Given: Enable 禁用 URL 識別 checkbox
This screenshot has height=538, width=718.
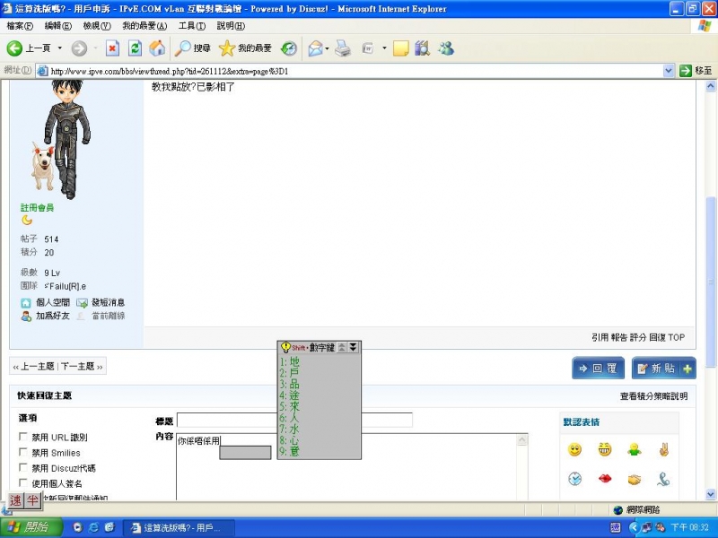Looking at the screenshot, I should (23, 437).
